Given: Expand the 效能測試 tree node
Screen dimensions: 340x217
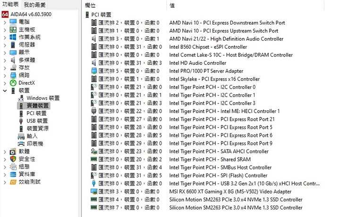Looking at the screenshot, I should [x=5, y=183].
